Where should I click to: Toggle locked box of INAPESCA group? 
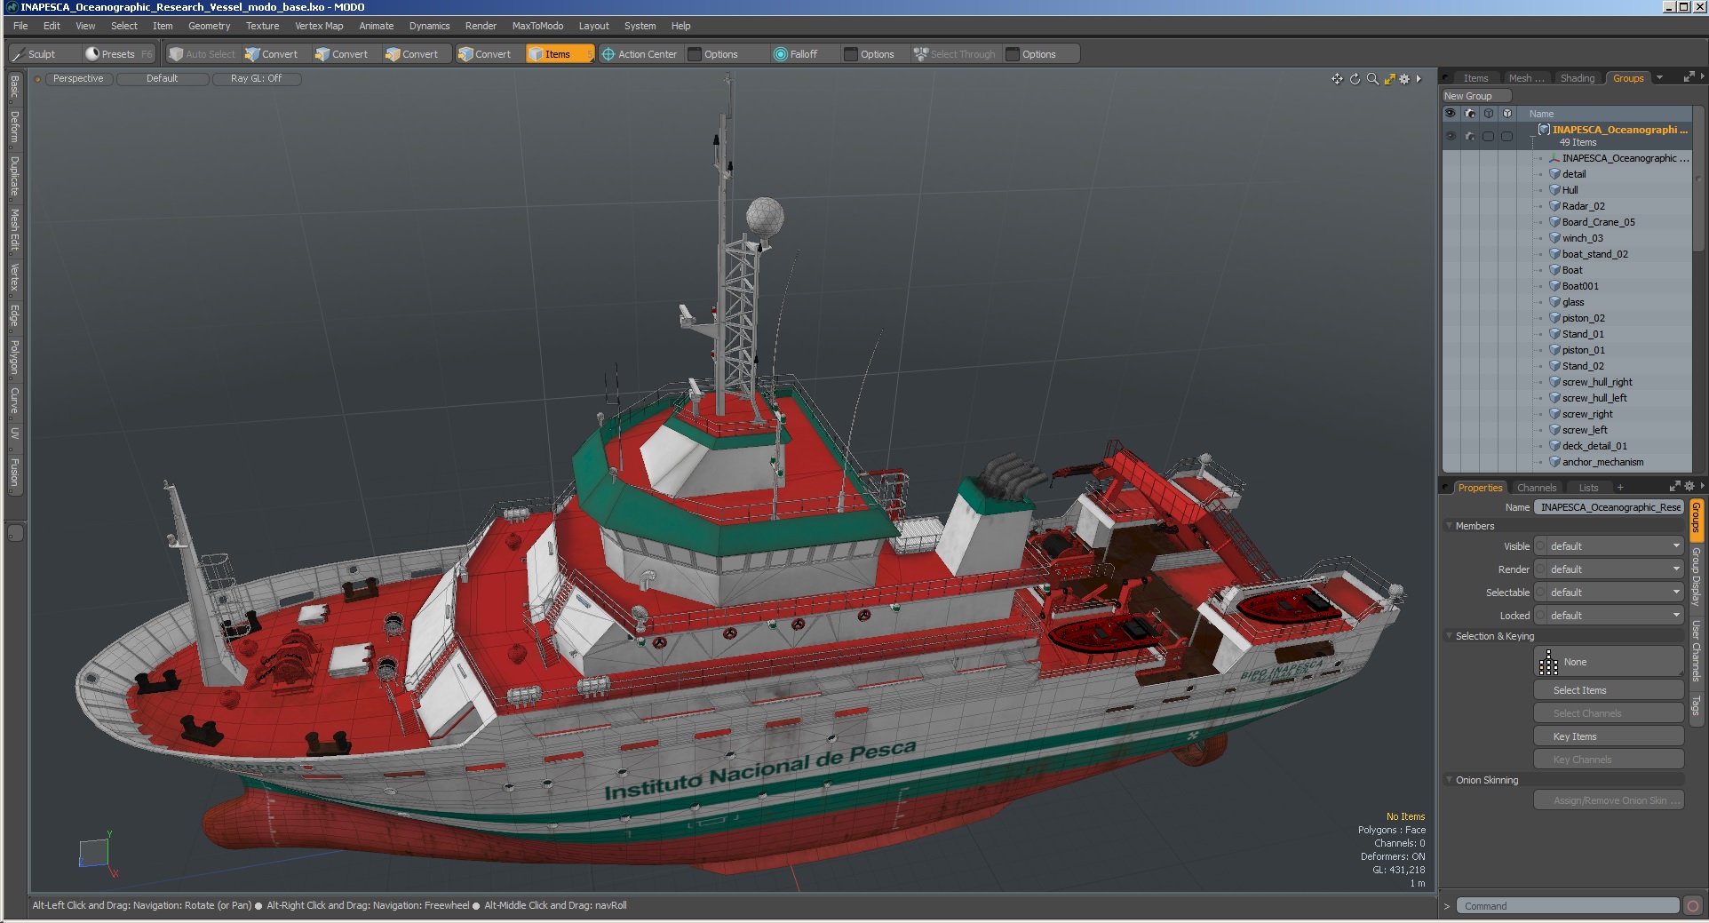click(1507, 136)
